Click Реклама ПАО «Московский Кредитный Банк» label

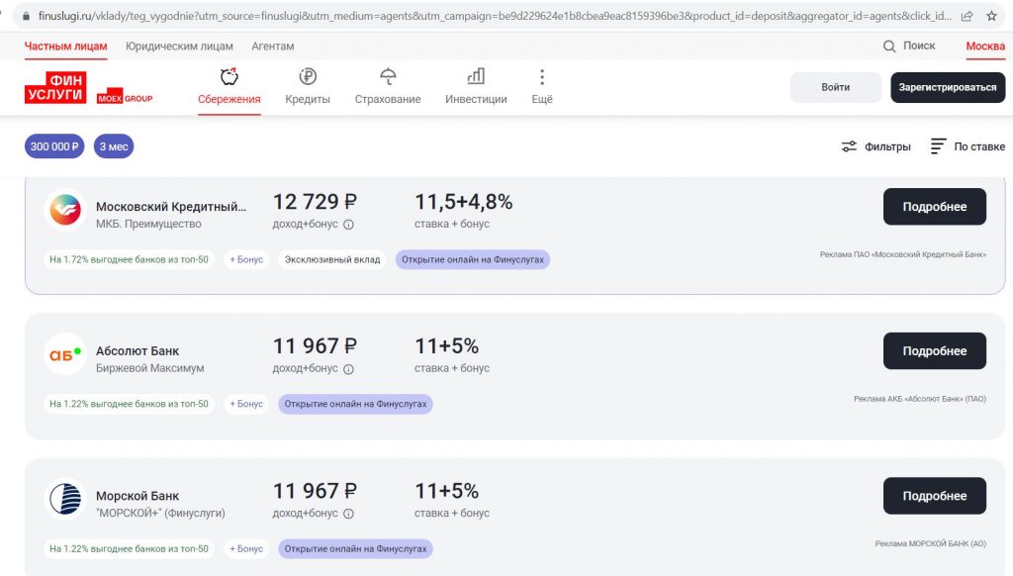902,254
